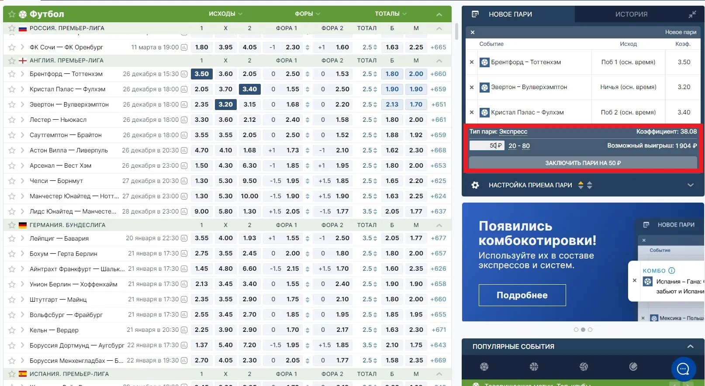Viewport: 705px width, 386px height.
Task: Collapse Популярные события panel
Action: click(x=690, y=347)
